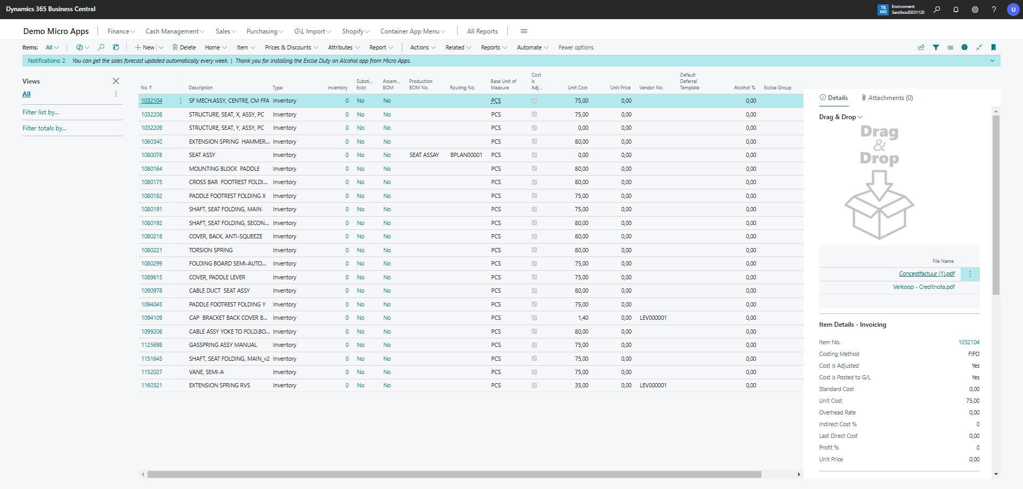Expand the notifications bar chevron
The image size is (1023, 489).
pyautogui.click(x=992, y=61)
